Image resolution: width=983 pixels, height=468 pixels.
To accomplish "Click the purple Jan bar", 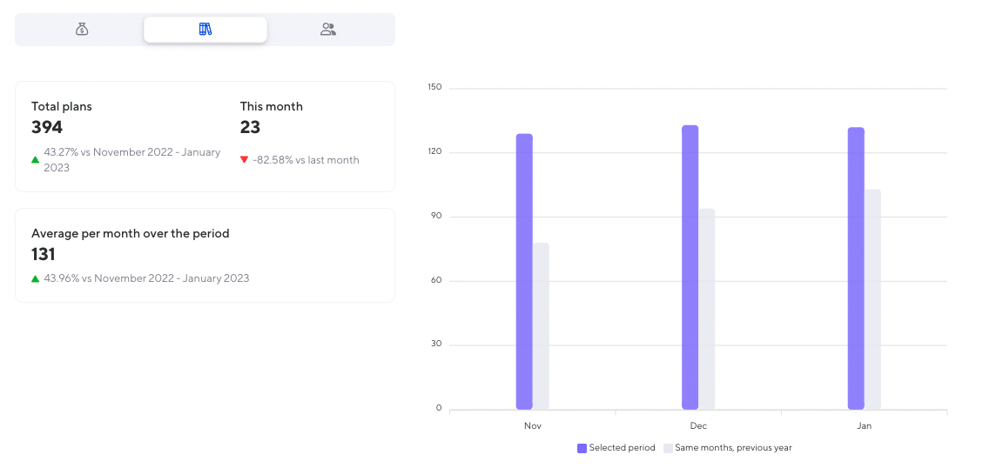I will point(856,268).
